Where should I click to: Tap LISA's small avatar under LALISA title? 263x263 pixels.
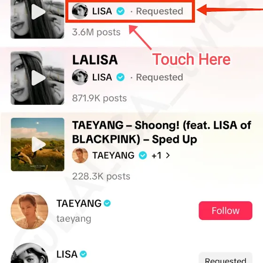[x=80, y=77]
